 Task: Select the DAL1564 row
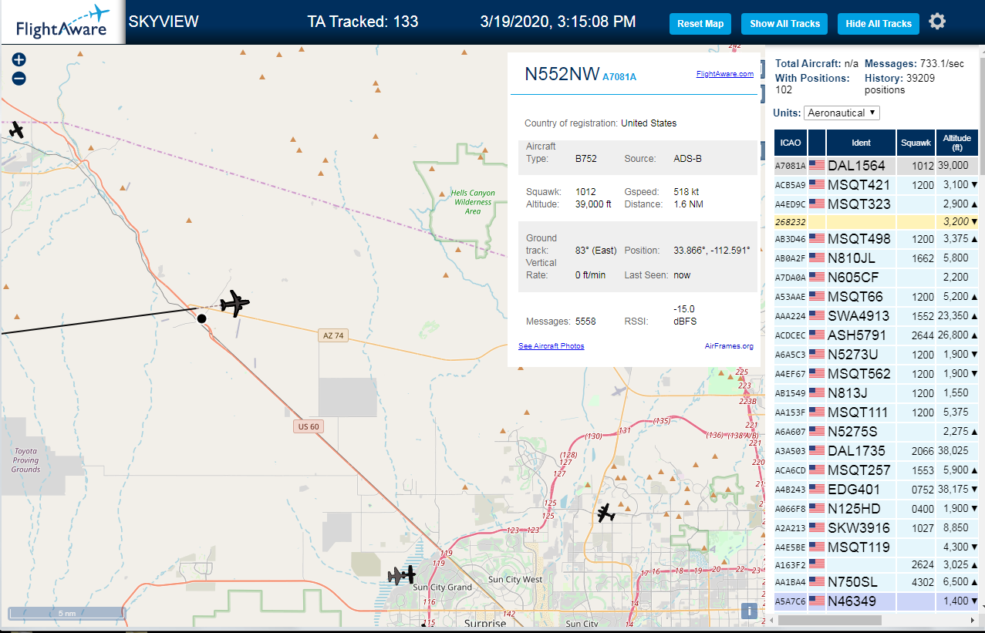coord(876,166)
